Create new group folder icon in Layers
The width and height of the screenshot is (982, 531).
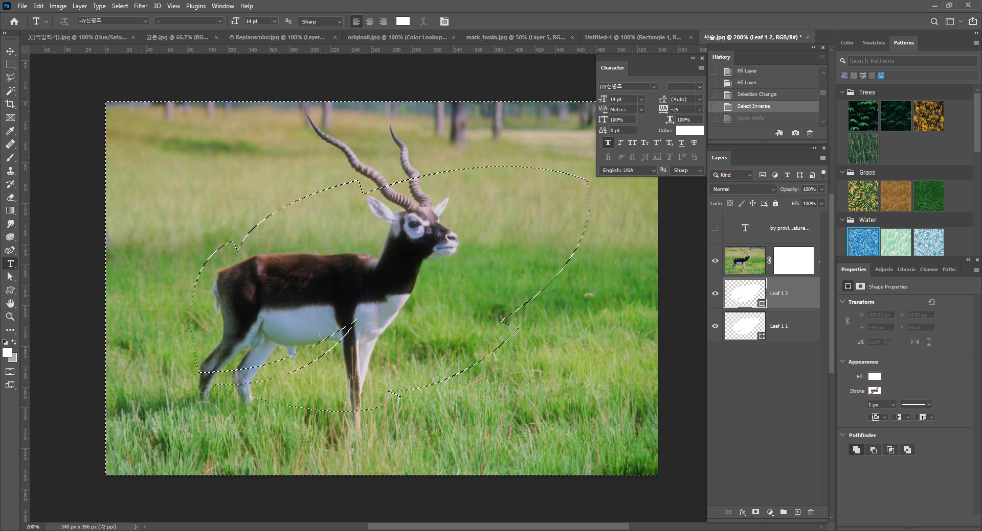(x=784, y=512)
